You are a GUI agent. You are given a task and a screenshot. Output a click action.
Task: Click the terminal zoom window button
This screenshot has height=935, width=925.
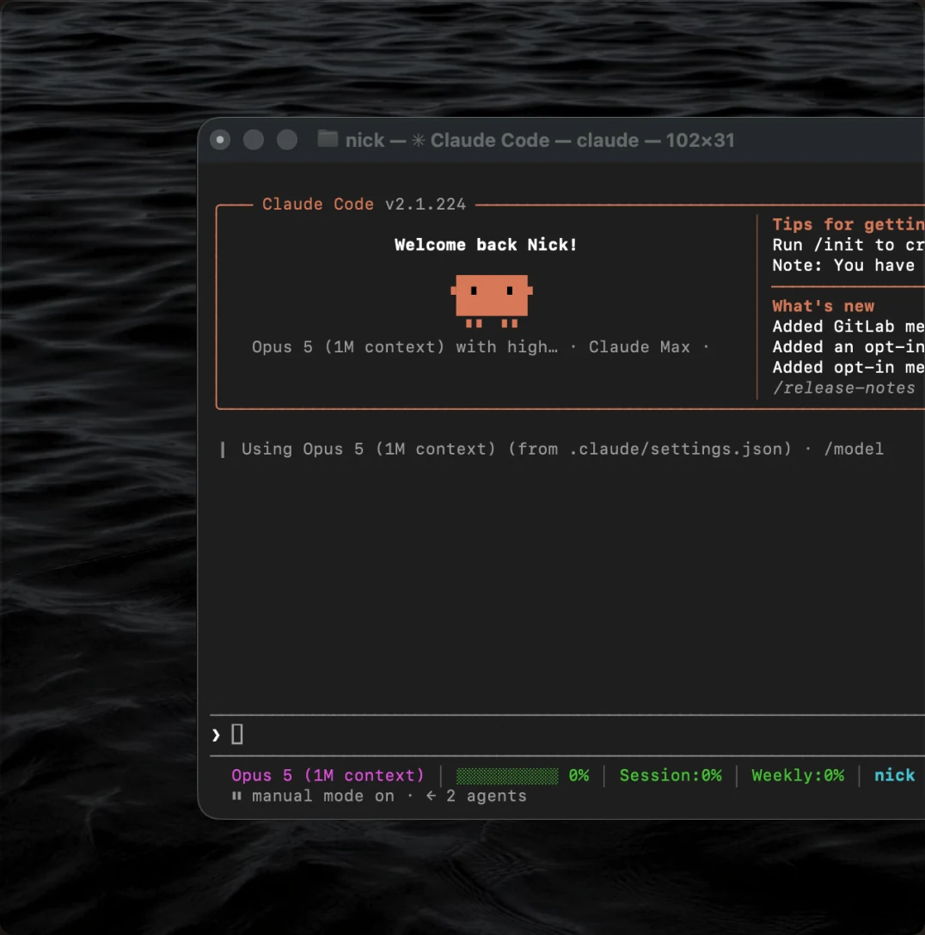287,140
